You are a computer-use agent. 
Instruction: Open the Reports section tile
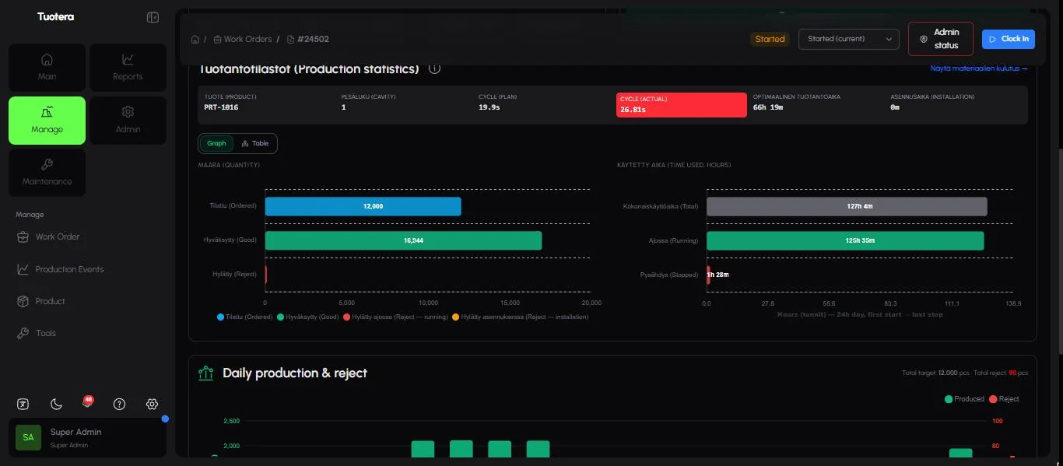128,67
